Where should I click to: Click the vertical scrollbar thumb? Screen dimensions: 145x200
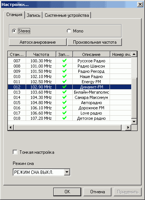click(x=134, y=98)
